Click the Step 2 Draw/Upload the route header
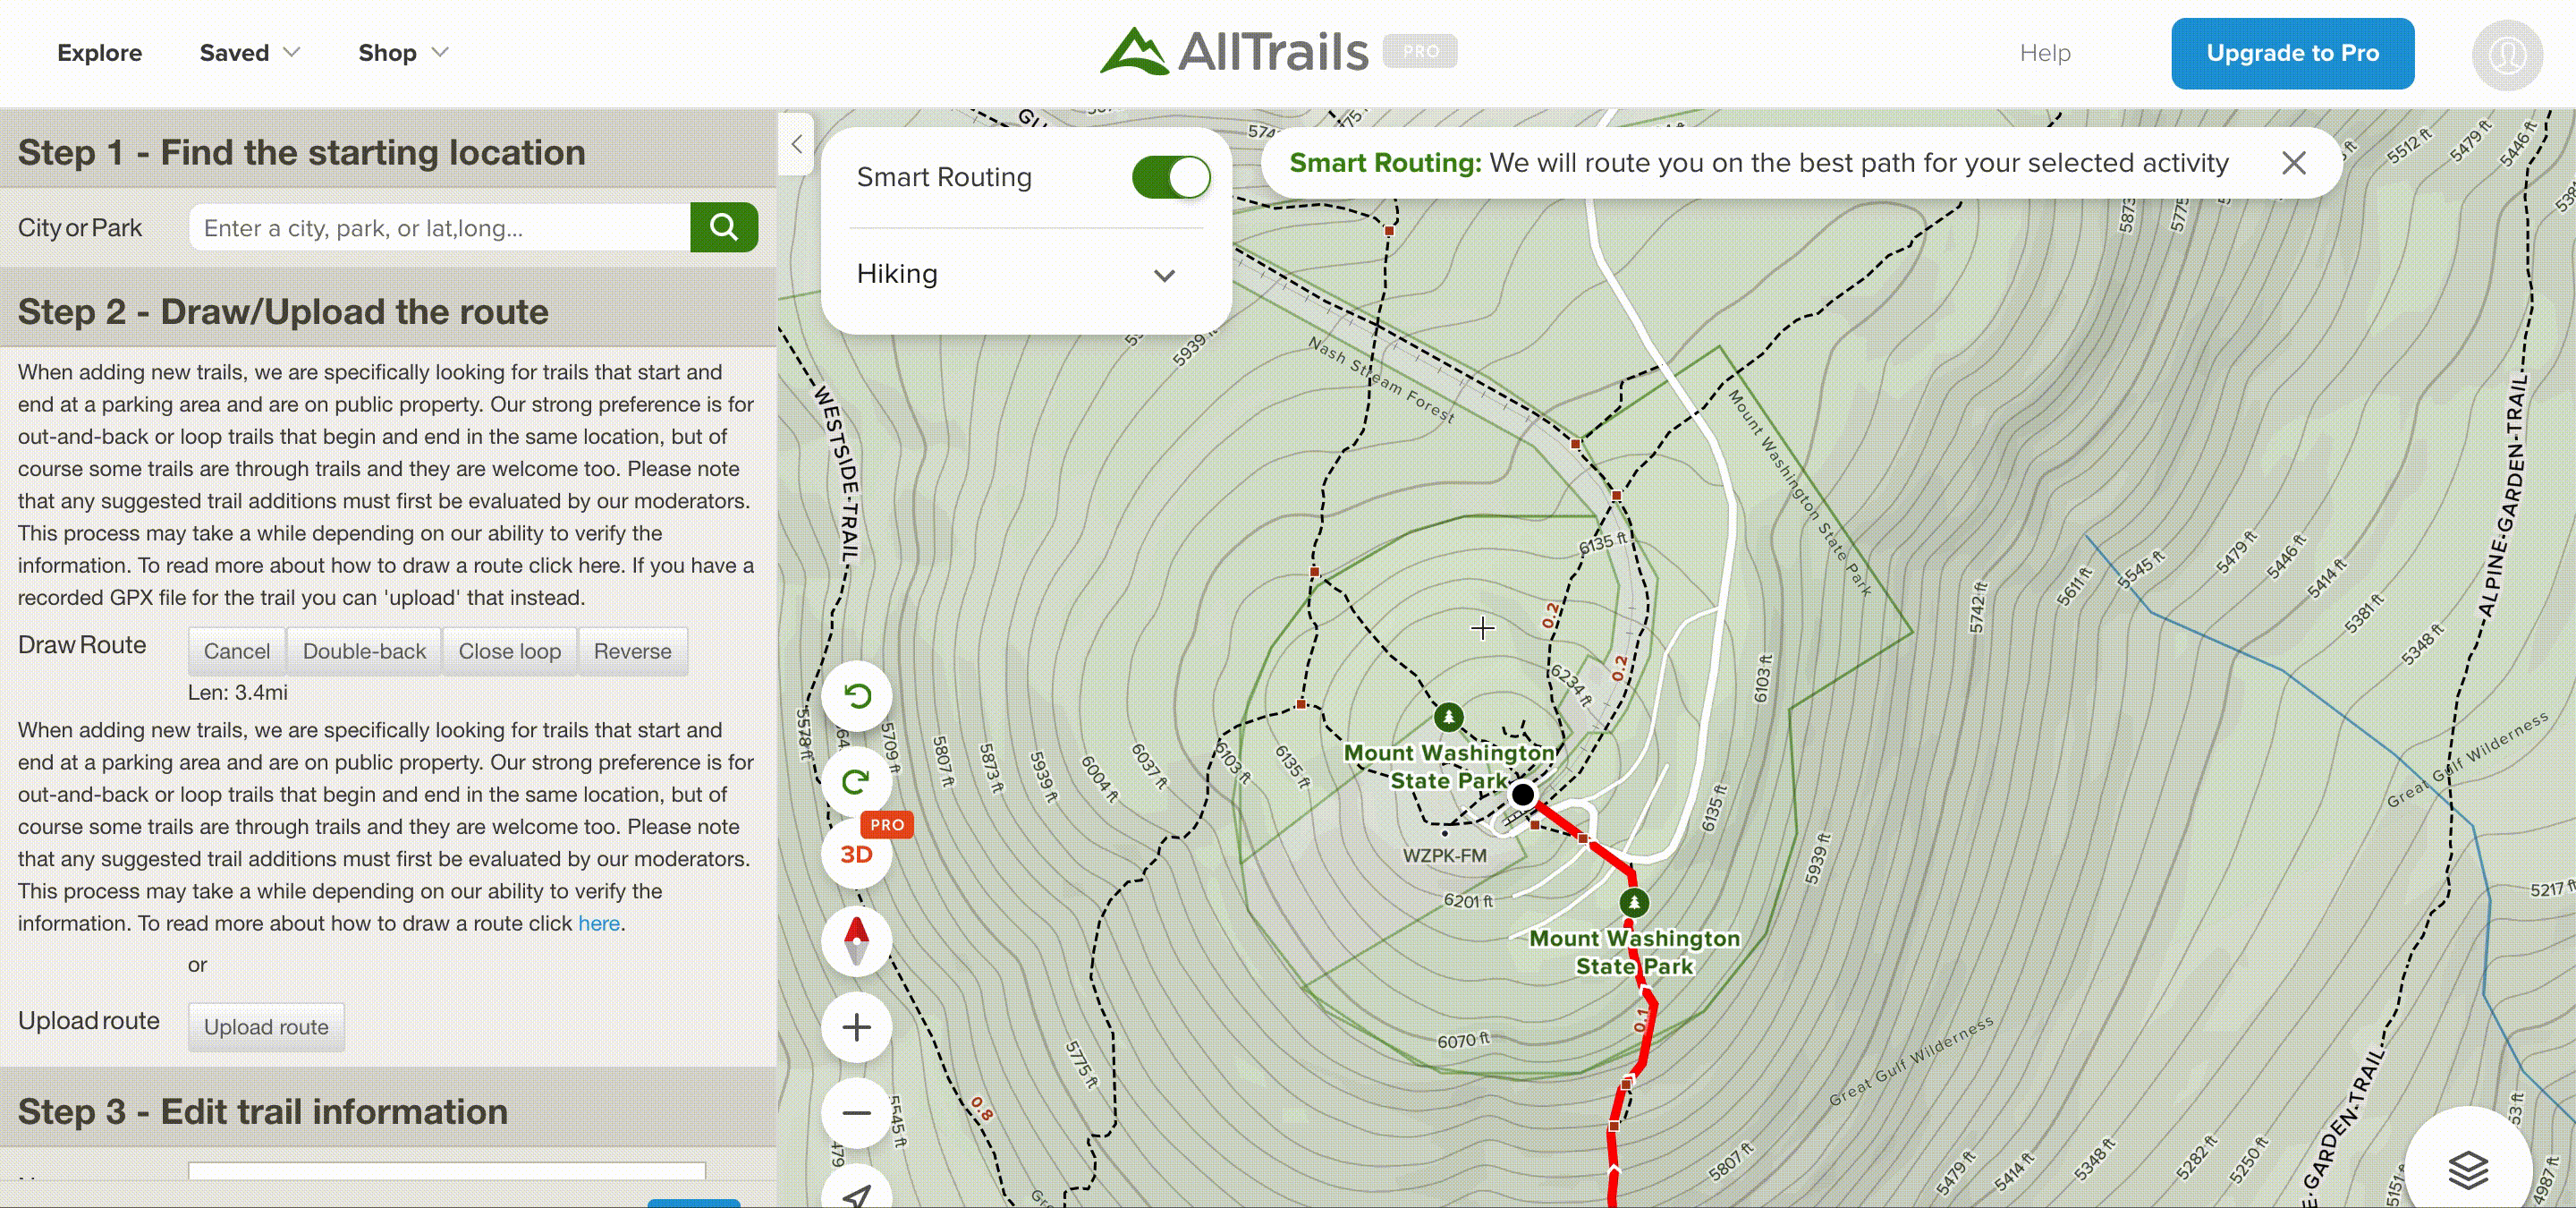The image size is (2576, 1208). pos(388,311)
